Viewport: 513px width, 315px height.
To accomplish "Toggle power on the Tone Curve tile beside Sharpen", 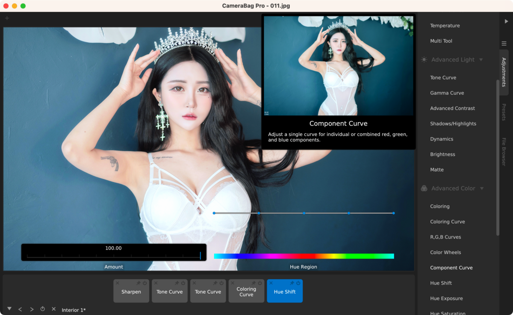I will point(183,283).
